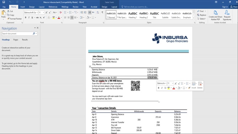Apply the No Spacing style
Viewport: 238px width, 134px height.
[122, 15]
